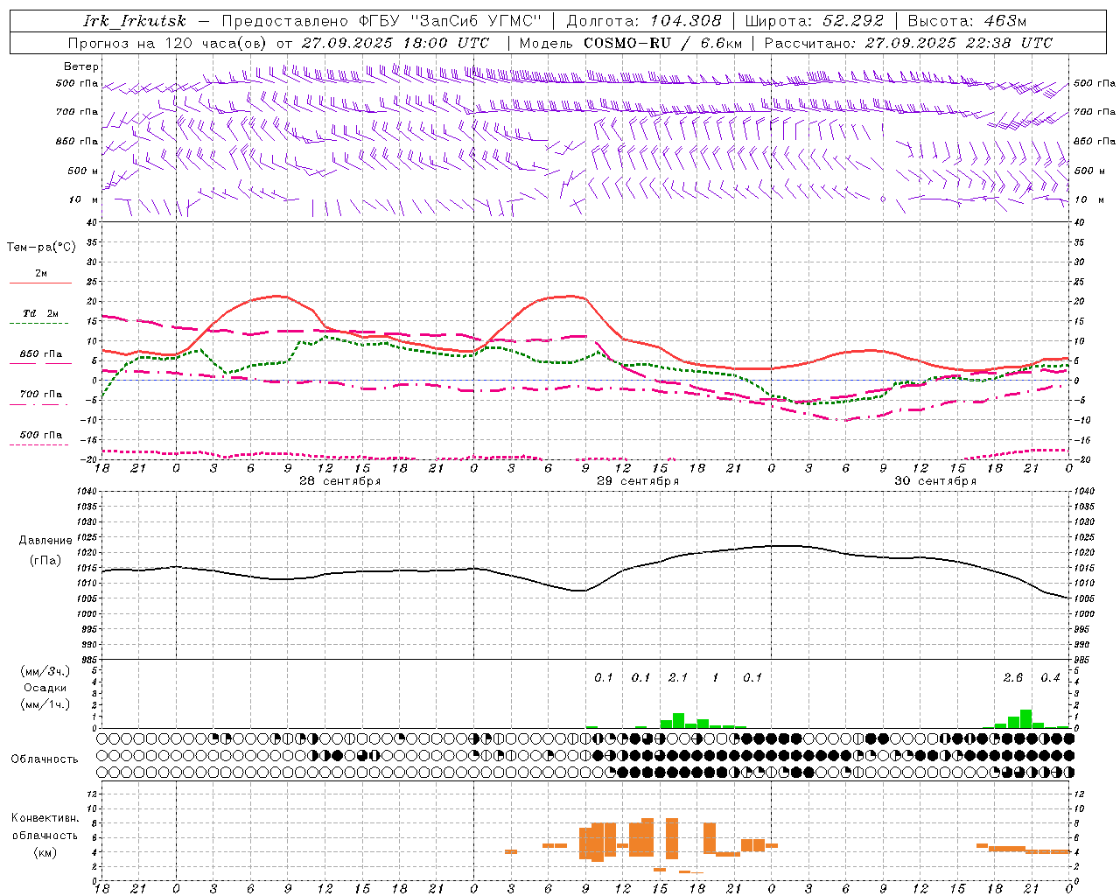This screenshot has width=1120, height=896.
Task: Click the (гПа) unit label under Давление
Action: 45,561
